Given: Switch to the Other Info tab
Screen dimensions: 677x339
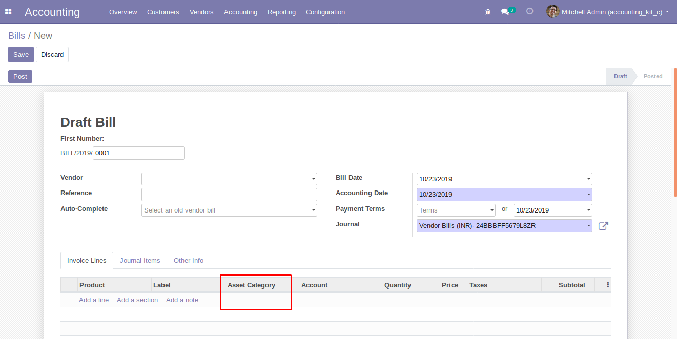Looking at the screenshot, I should (x=189, y=261).
